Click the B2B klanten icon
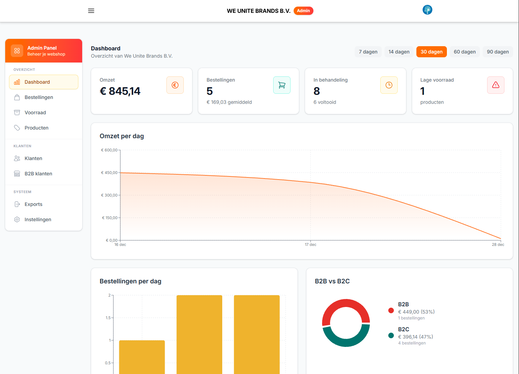 (x=17, y=174)
